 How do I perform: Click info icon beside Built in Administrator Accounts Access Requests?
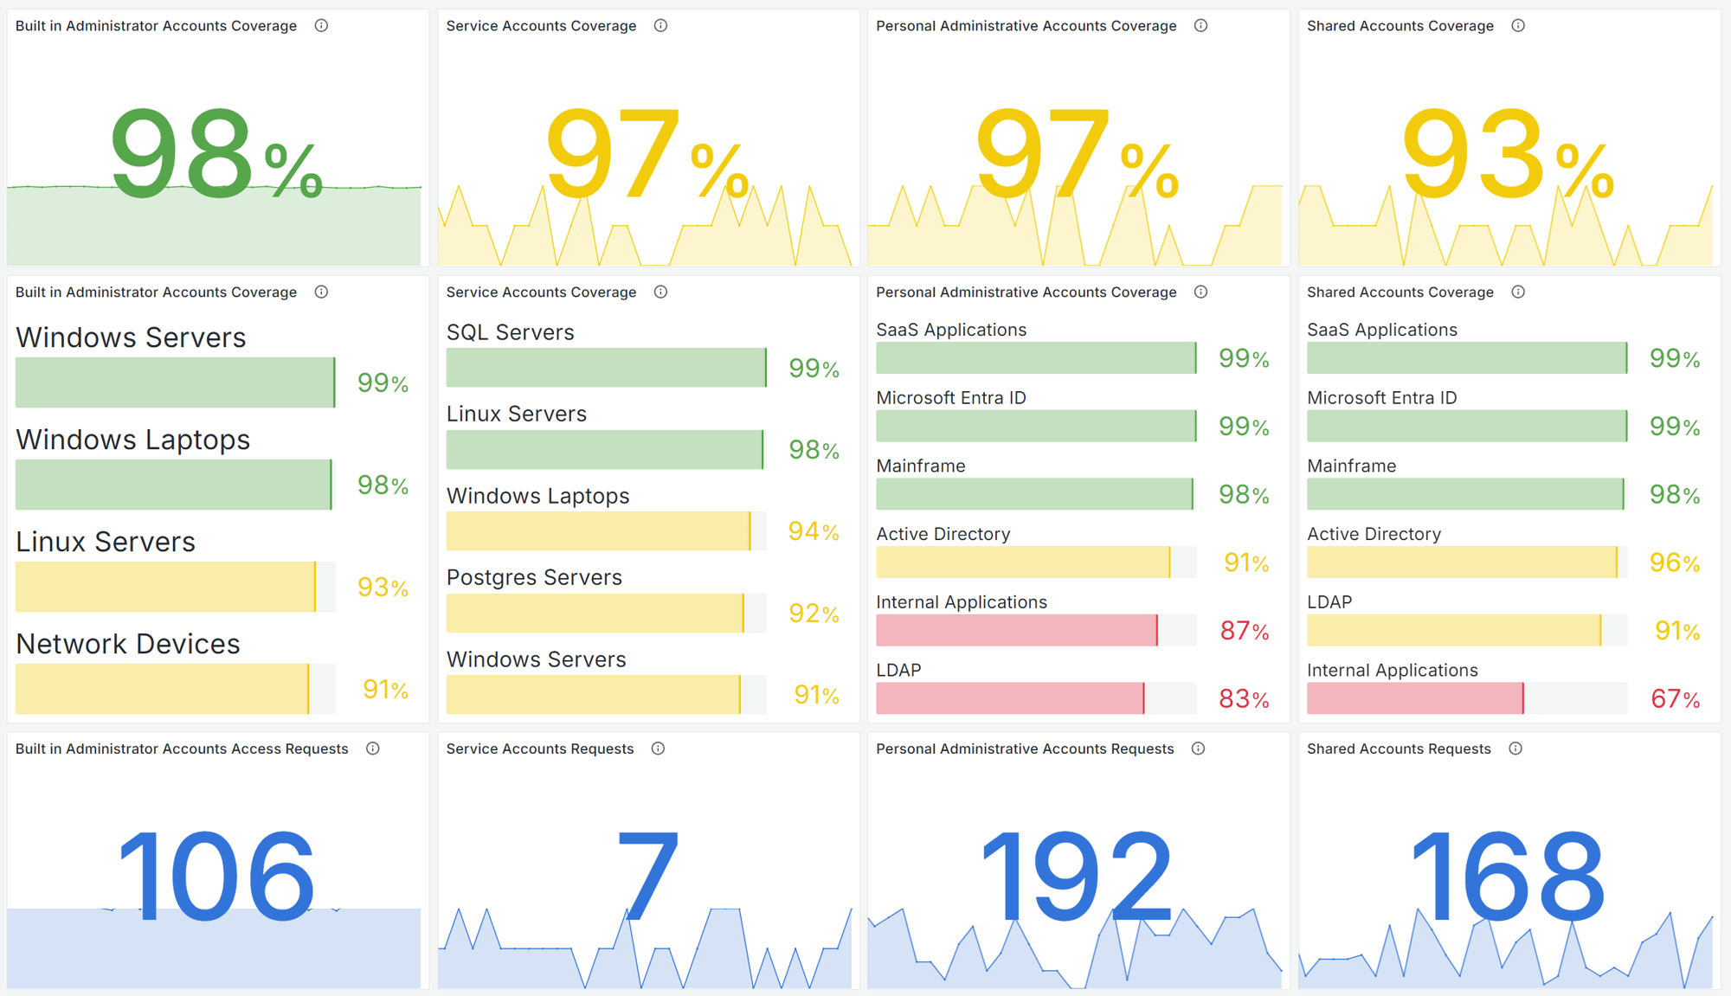point(373,749)
